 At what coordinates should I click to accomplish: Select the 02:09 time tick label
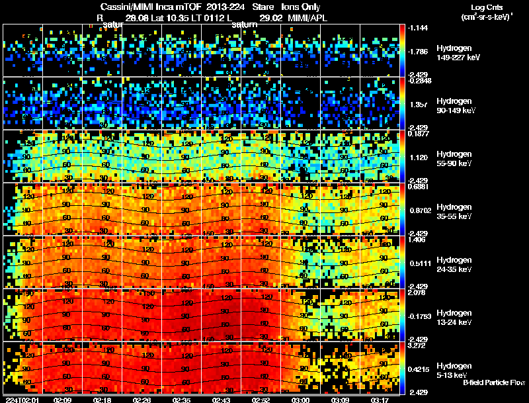coord(63,400)
